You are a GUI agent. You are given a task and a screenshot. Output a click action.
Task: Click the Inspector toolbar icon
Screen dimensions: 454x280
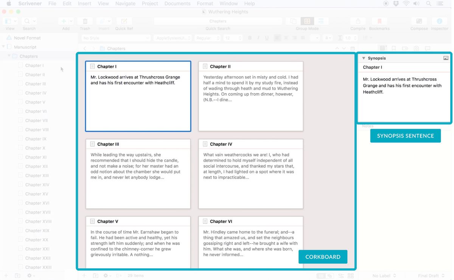click(x=440, y=21)
